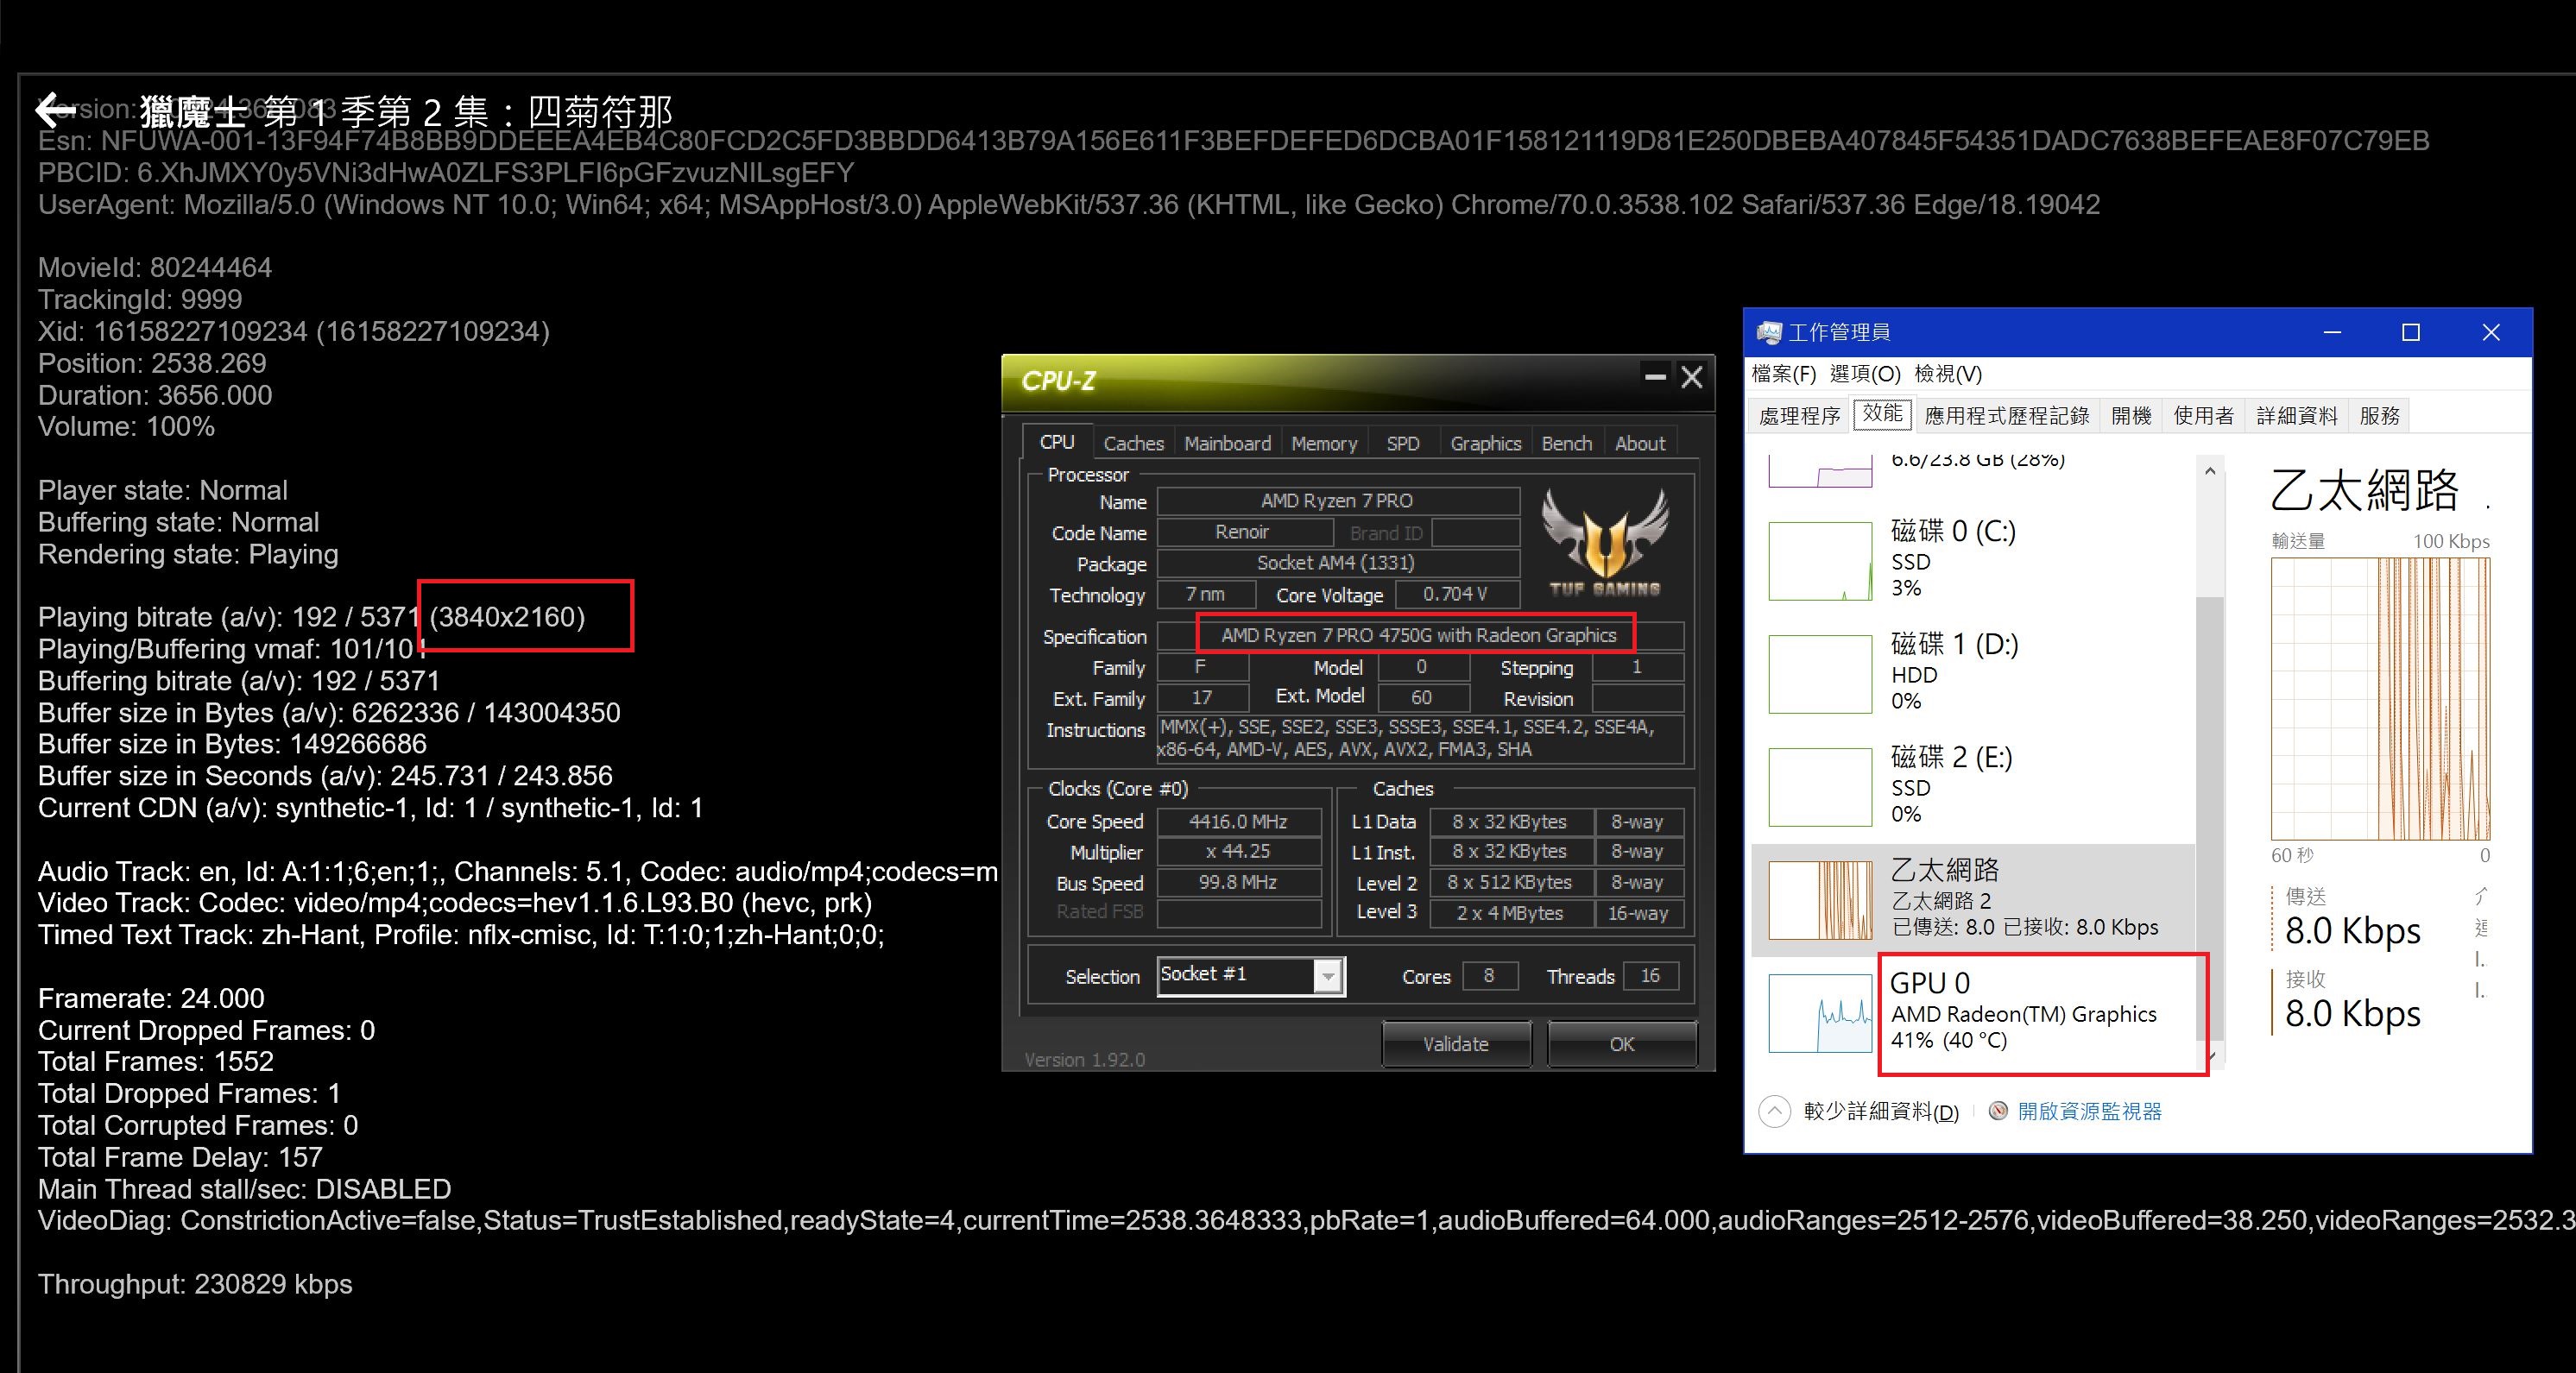The width and height of the screenshot is (2576, 1373).
Task: Select the 乙太網路 graph thumbnail in sidebar
Action: pyautogui.click(x=1820, y=900)
